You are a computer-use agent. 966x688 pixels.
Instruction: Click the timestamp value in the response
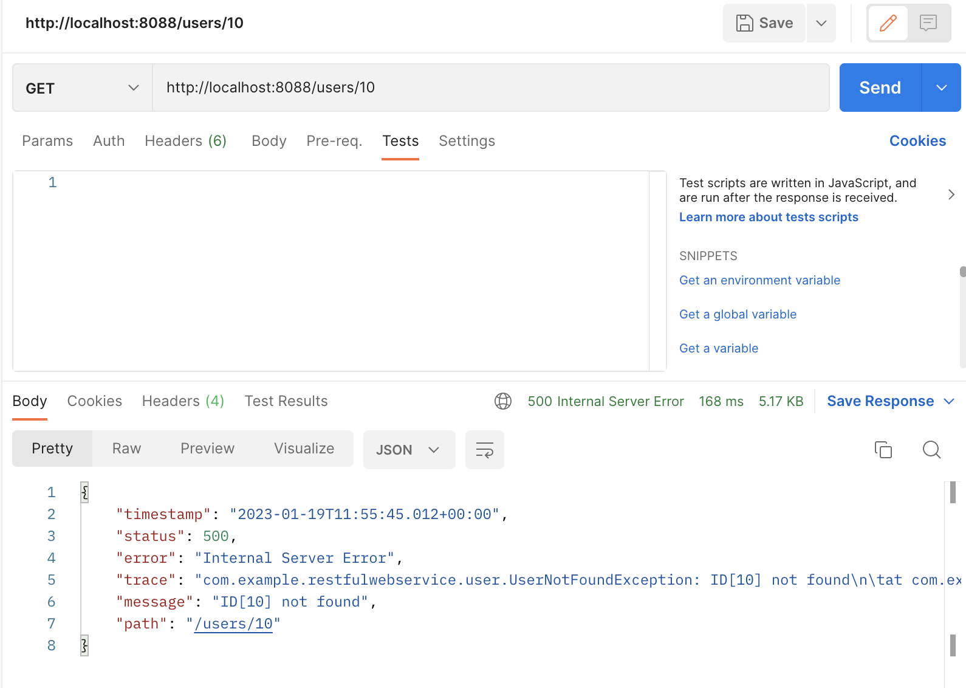tap(365, 514)
